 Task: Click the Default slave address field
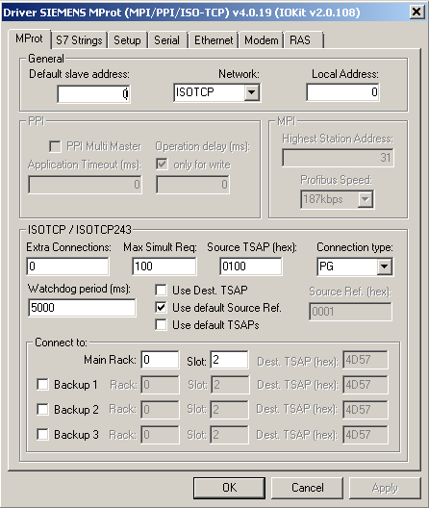93,94
